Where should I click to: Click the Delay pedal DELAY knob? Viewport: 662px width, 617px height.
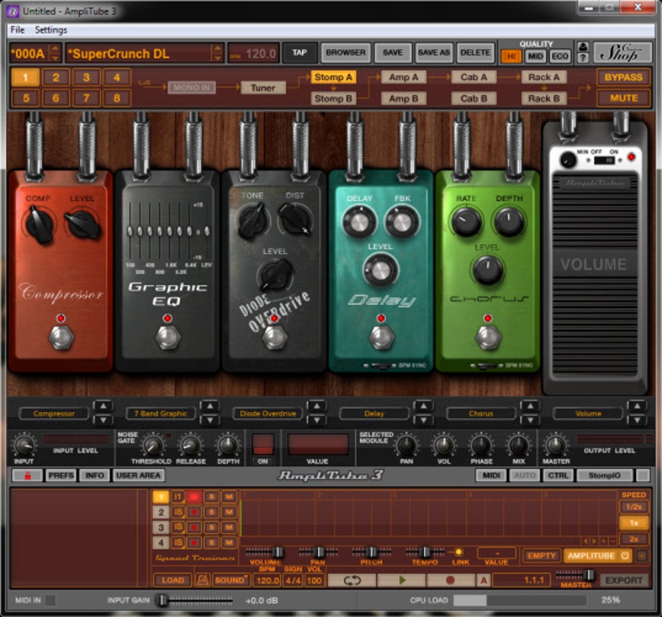pyautogui.click(x=360, y=222)
